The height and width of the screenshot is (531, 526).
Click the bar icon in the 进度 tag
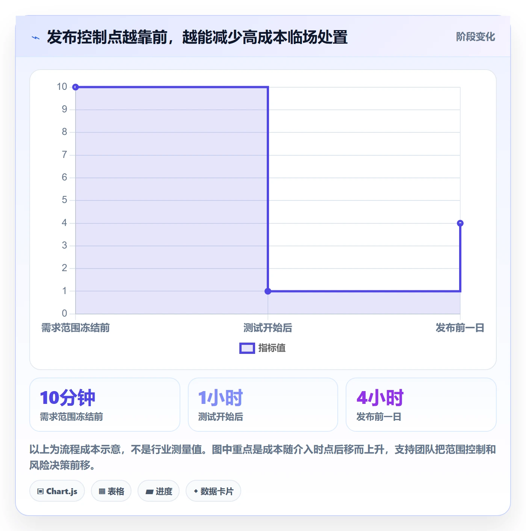click(149, 492)
